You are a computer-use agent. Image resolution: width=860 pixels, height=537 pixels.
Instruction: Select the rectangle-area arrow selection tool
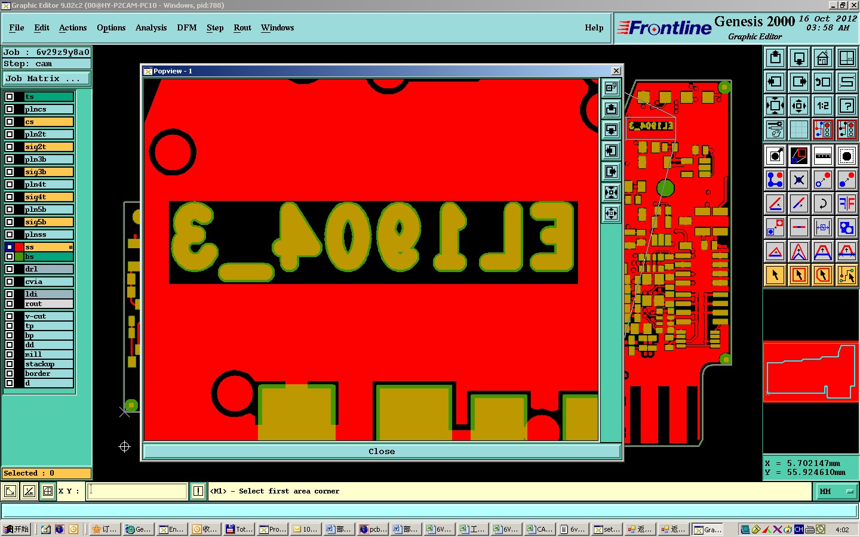(x=799, y=275)
